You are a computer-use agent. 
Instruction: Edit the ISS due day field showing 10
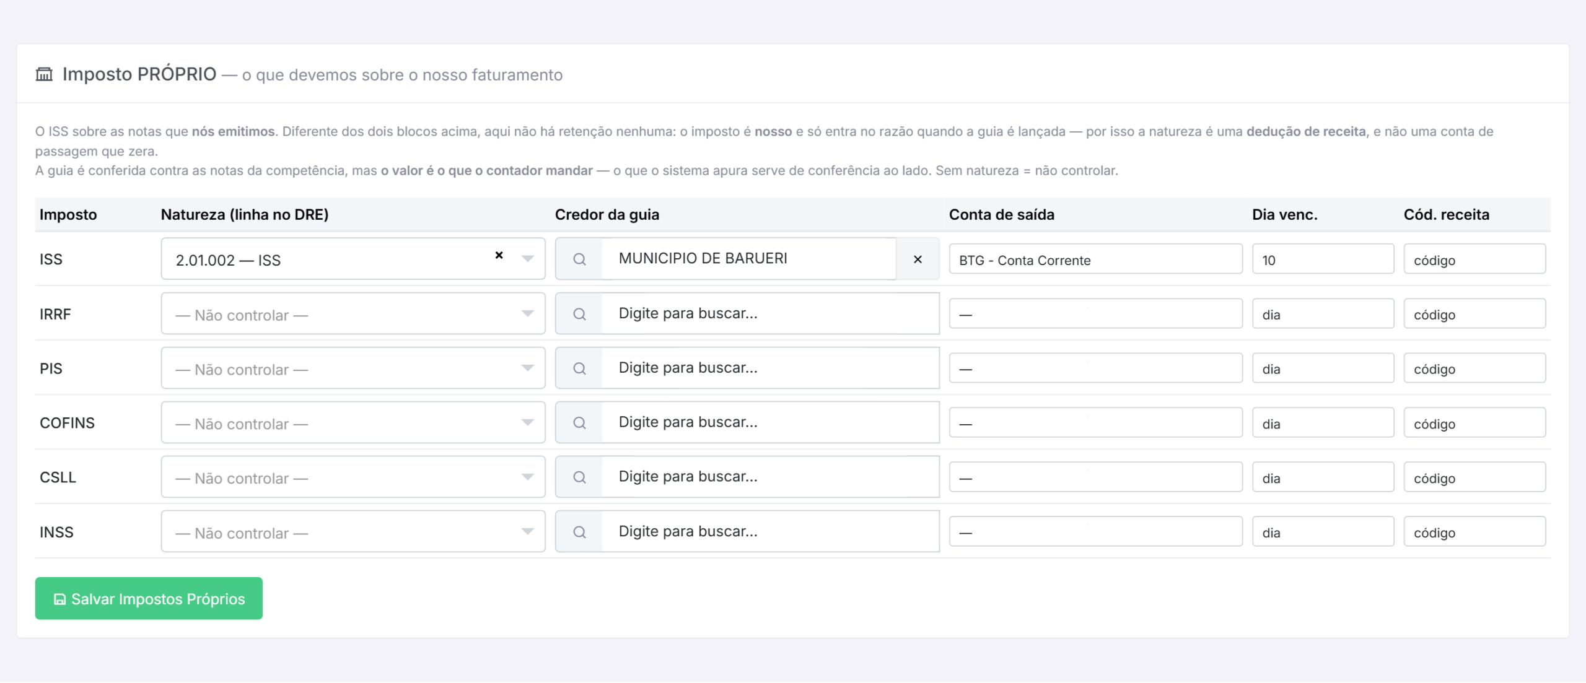click(x=1323, y=259)
